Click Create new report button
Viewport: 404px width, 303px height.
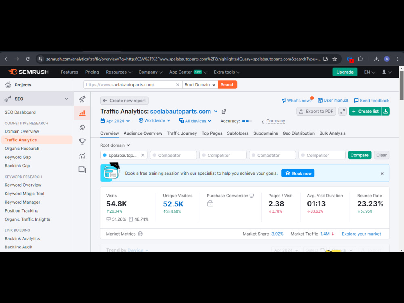coord(124,101)
